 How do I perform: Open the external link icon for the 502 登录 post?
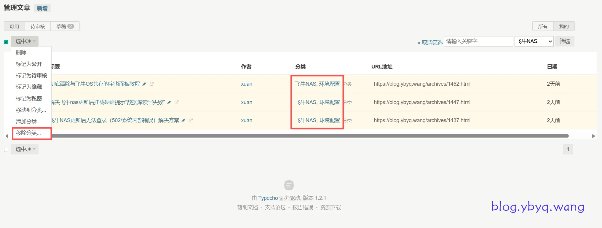tap(191, 121)
